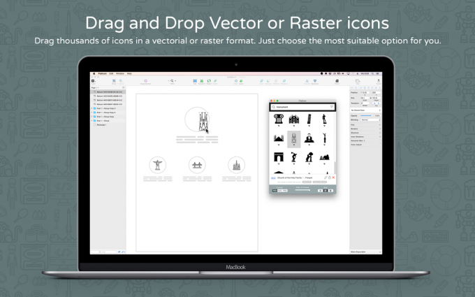Screen dimensions: 475x297
Task: Click the View toolbar icon
Action: [x=358, y=81]
